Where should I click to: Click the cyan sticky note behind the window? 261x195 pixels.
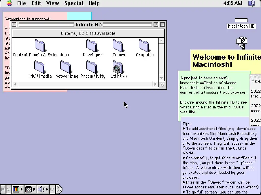point(79,17)
